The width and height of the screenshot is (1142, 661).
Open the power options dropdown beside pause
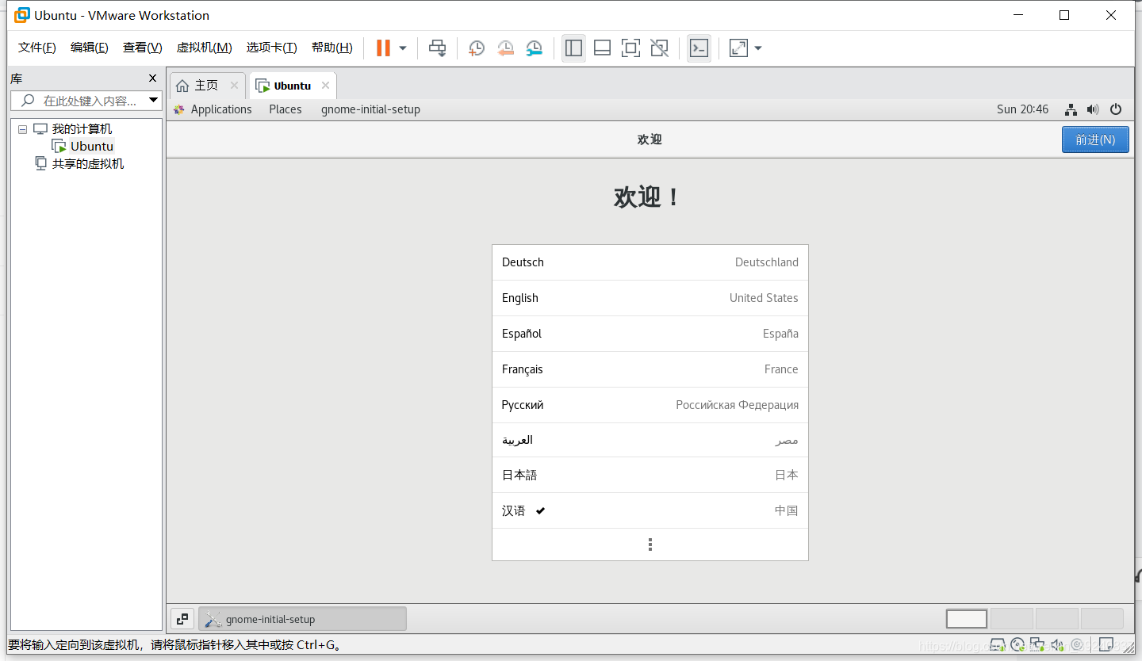pos(403,48)
